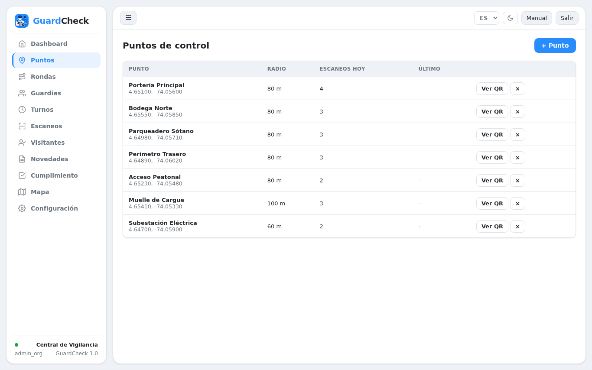The height and width of the screenshot is (370, 592).
Task: Click the ESCANEOS HOY column header
Action: 342,69
